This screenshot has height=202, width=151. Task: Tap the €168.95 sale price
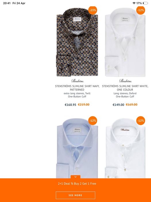point(70,105)
